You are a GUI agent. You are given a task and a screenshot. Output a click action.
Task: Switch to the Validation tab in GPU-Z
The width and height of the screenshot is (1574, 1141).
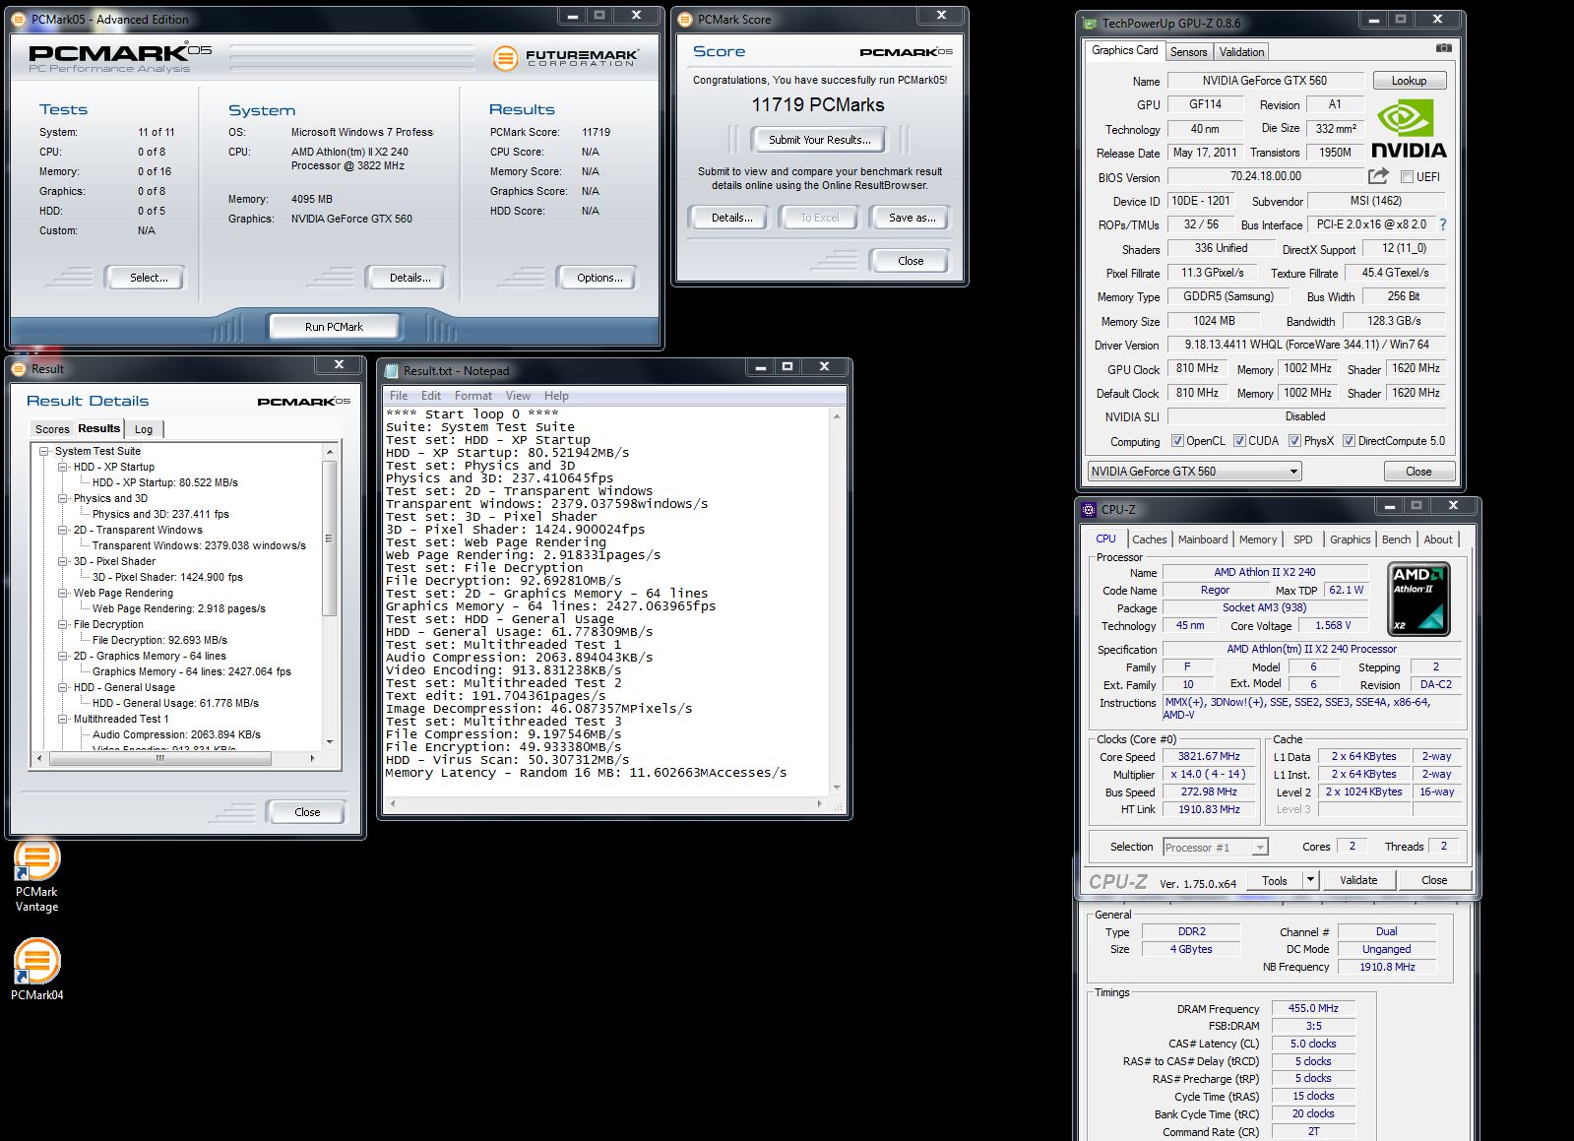1241,52
